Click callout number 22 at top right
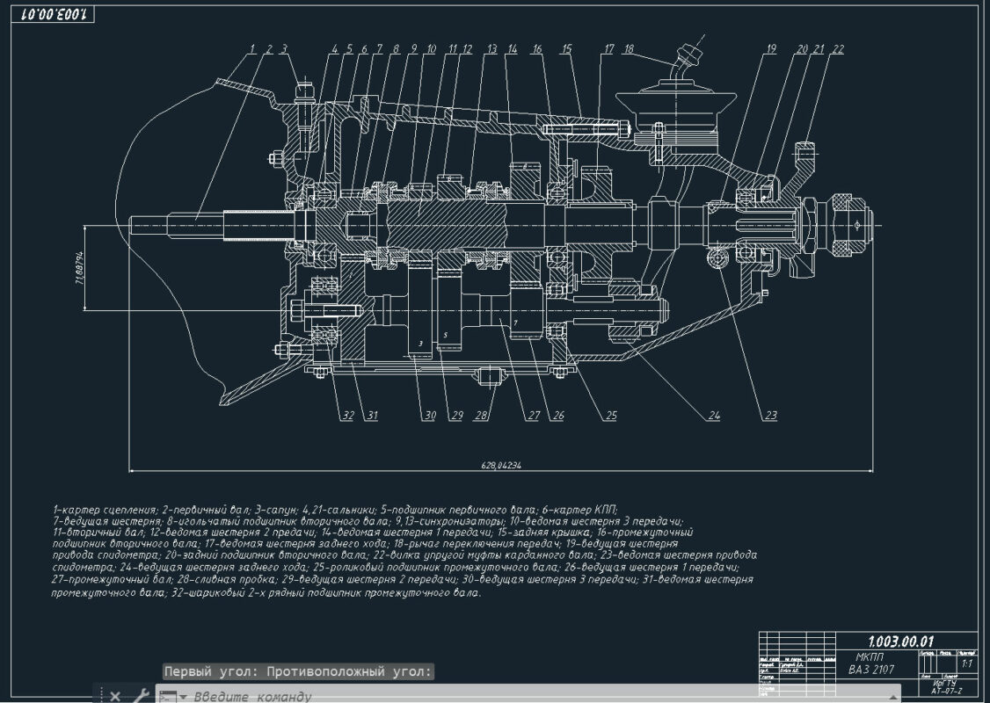 coord(837,50)
